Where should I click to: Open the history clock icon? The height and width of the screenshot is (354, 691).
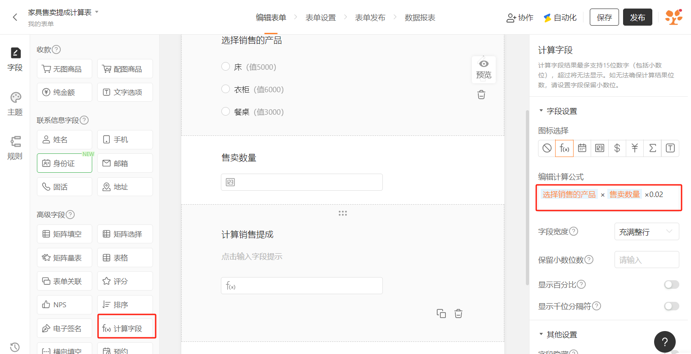click(15, 347)
